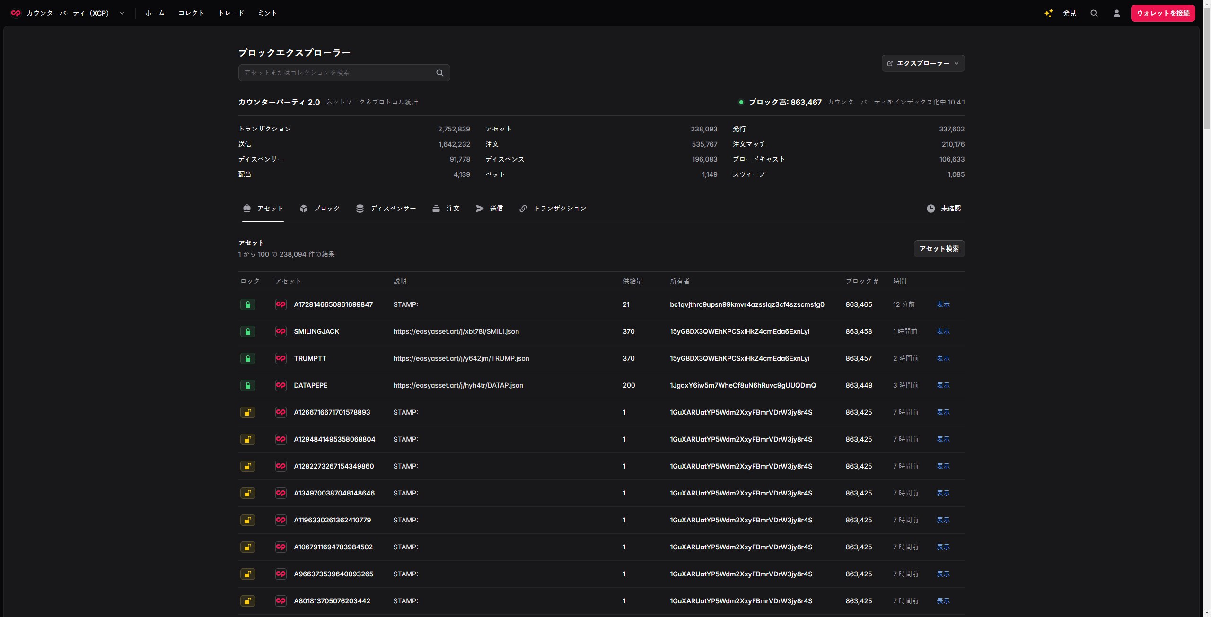Click the 所有者 column header
This screenshot has height=617, width=1211.
click(x=680, y=281)
